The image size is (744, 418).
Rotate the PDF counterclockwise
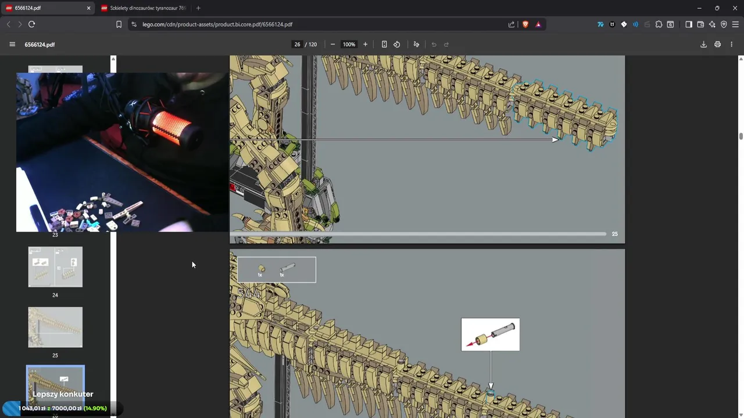pos(397,44)
